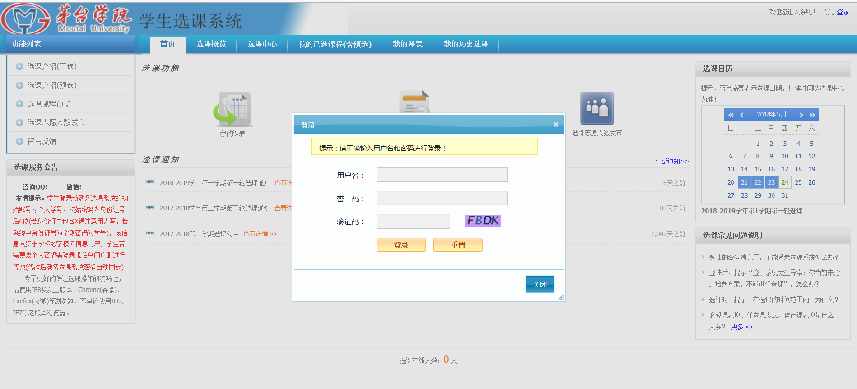Screen dimensions: 857x389
Task: Select date 24 in calendar
Action: pyautogui.click(x=785, y=182)
